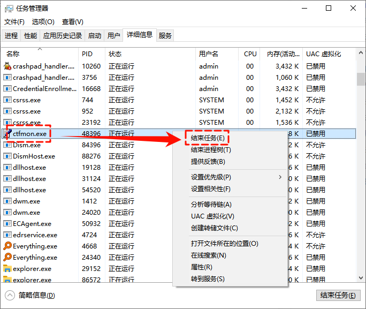The width and height of the screenshot is (366, 309).
Task: Click the icon of csrss.exe PID 952
Action: [x=7, y=111]
